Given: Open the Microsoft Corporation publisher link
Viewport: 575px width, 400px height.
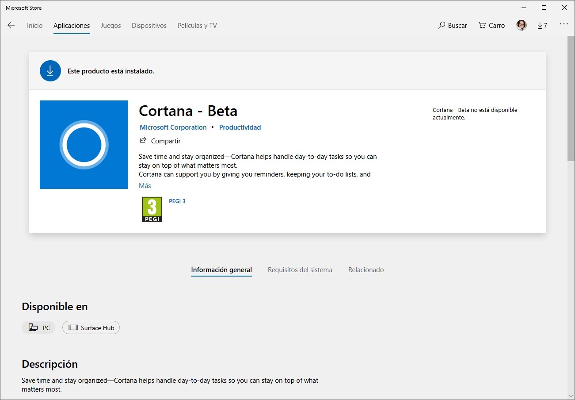Looking at the screenshot, I should tap(173, 127).
